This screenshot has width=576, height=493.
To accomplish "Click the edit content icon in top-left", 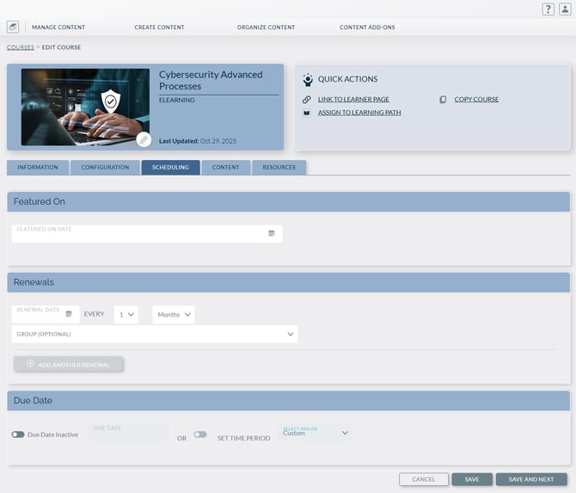I will point(13,27).
